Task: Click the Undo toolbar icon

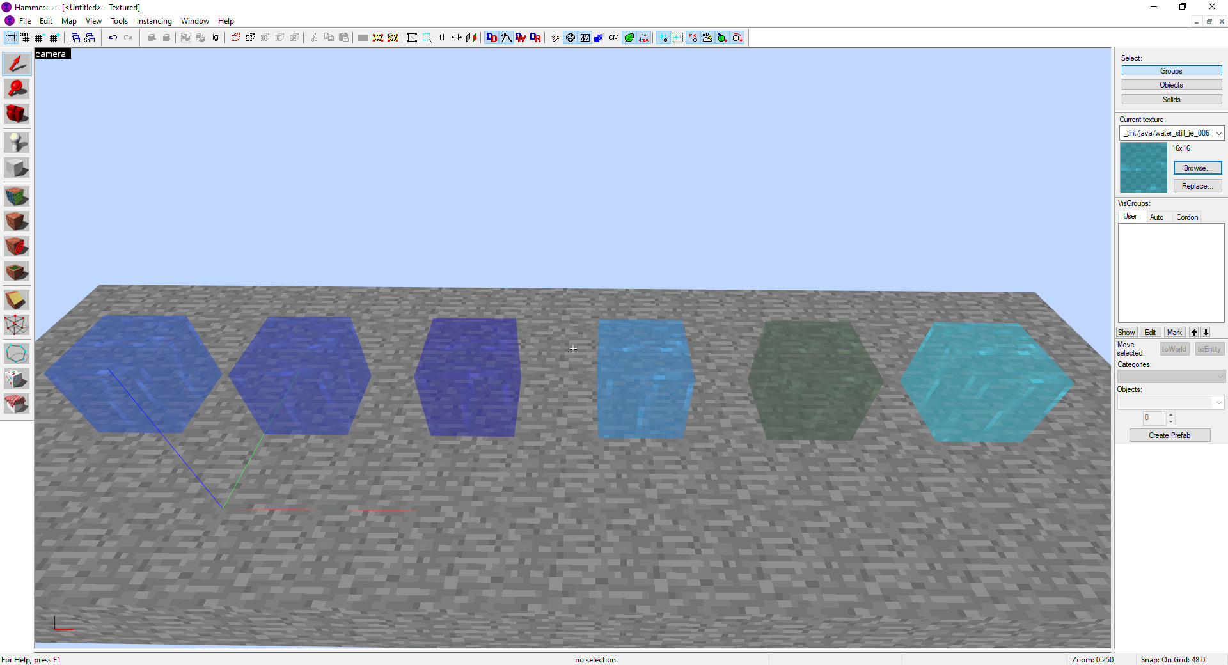Action: tap(113, 37)
